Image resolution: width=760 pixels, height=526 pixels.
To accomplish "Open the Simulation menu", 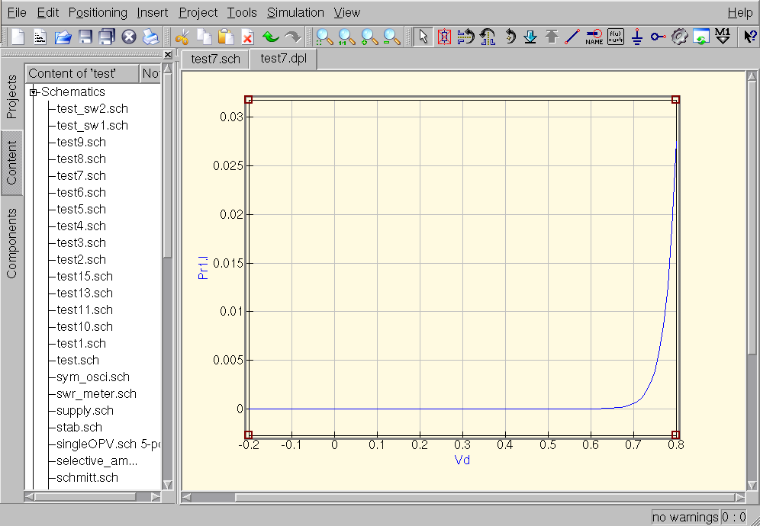I will pos(295,12).
